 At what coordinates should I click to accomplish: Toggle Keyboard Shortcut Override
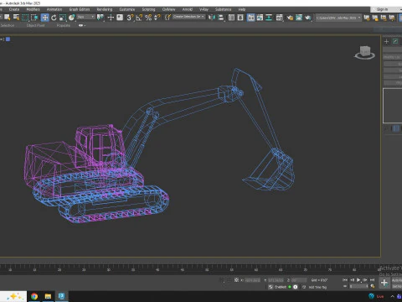click(120, 18)
